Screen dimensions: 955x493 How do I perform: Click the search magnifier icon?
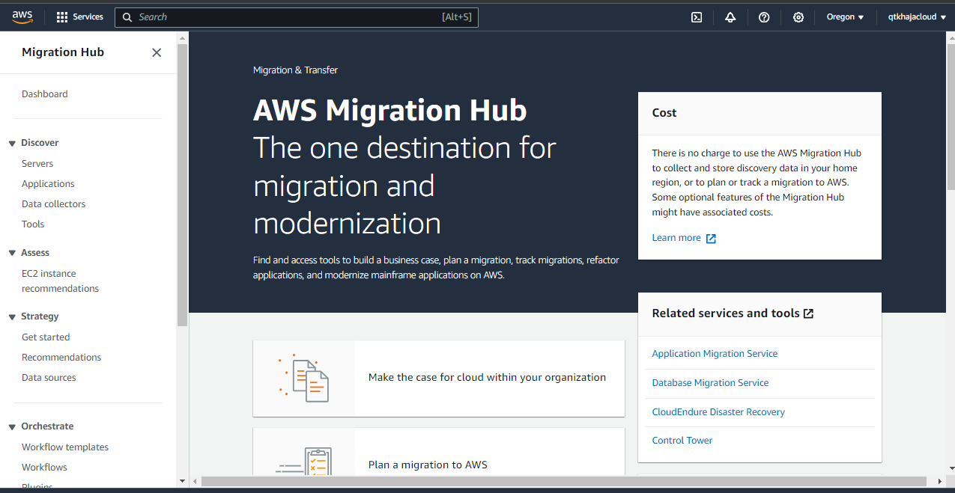tap(127, 17)
